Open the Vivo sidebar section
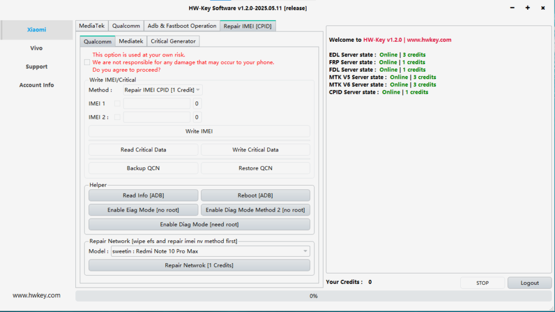Image resolution: width=555 pixels, height=312 pixels. coord(36,48)
